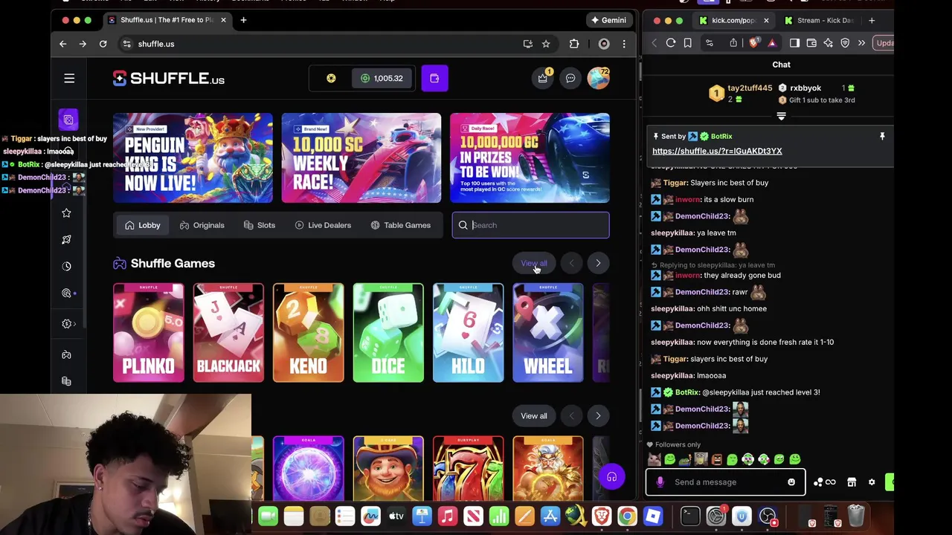Screen dimensions: 952x535
Task: Focus the game Search field
Action: pos(530,225)
